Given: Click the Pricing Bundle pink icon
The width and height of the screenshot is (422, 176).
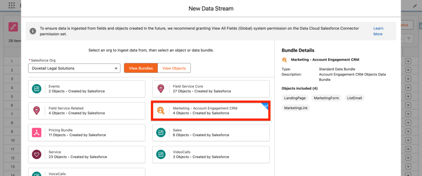Looking at the screenshot, I should (37, 133).
